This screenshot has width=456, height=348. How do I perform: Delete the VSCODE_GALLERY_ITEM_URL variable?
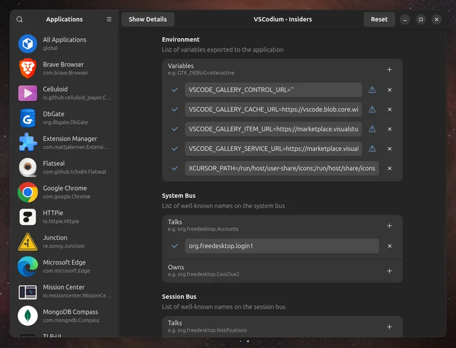390,129
